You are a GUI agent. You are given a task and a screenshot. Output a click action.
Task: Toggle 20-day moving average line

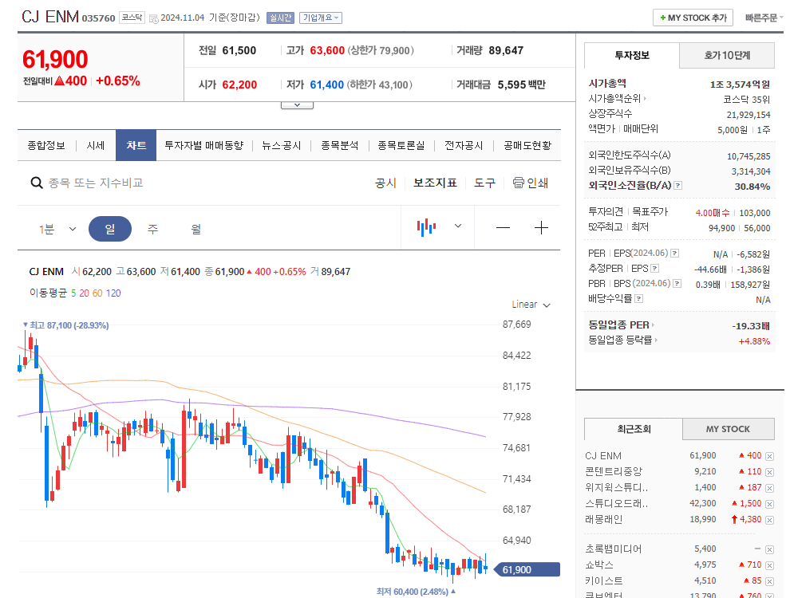click(x=84, y=293)
